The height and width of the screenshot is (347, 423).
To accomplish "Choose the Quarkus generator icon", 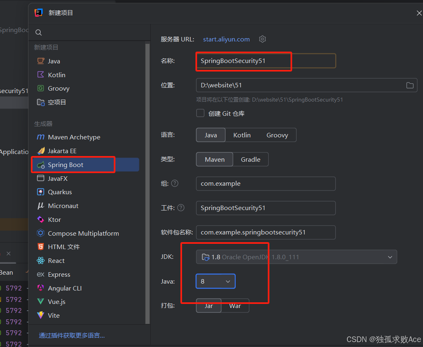I will click(x=41, y=192).
